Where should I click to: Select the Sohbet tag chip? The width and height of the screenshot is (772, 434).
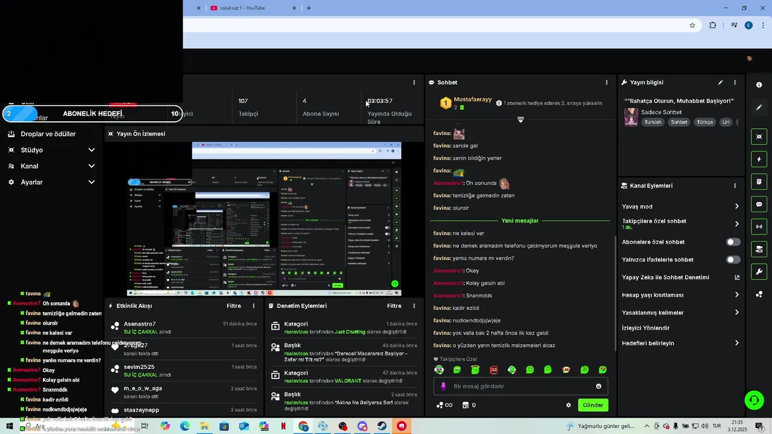click(x=679, y=122)
